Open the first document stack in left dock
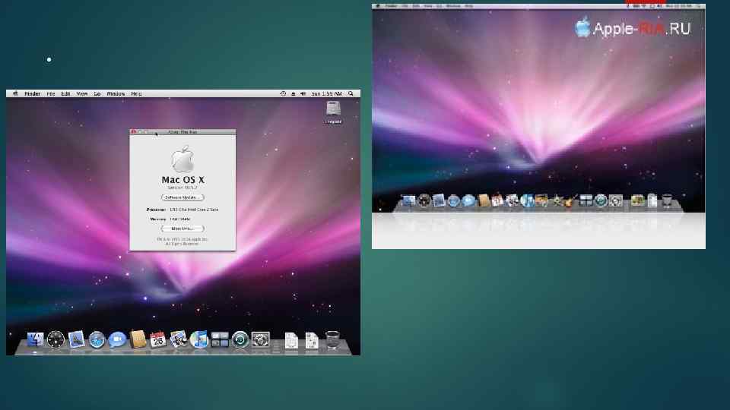Viewport: 730px width, 410px height. 291,340
